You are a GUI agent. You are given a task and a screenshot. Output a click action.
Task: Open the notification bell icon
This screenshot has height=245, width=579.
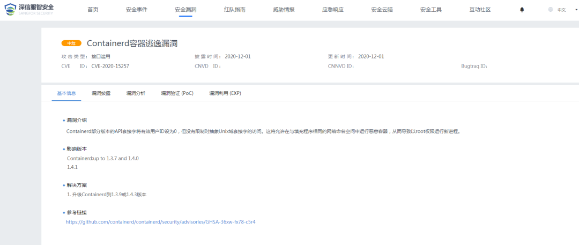click(522, 10)
